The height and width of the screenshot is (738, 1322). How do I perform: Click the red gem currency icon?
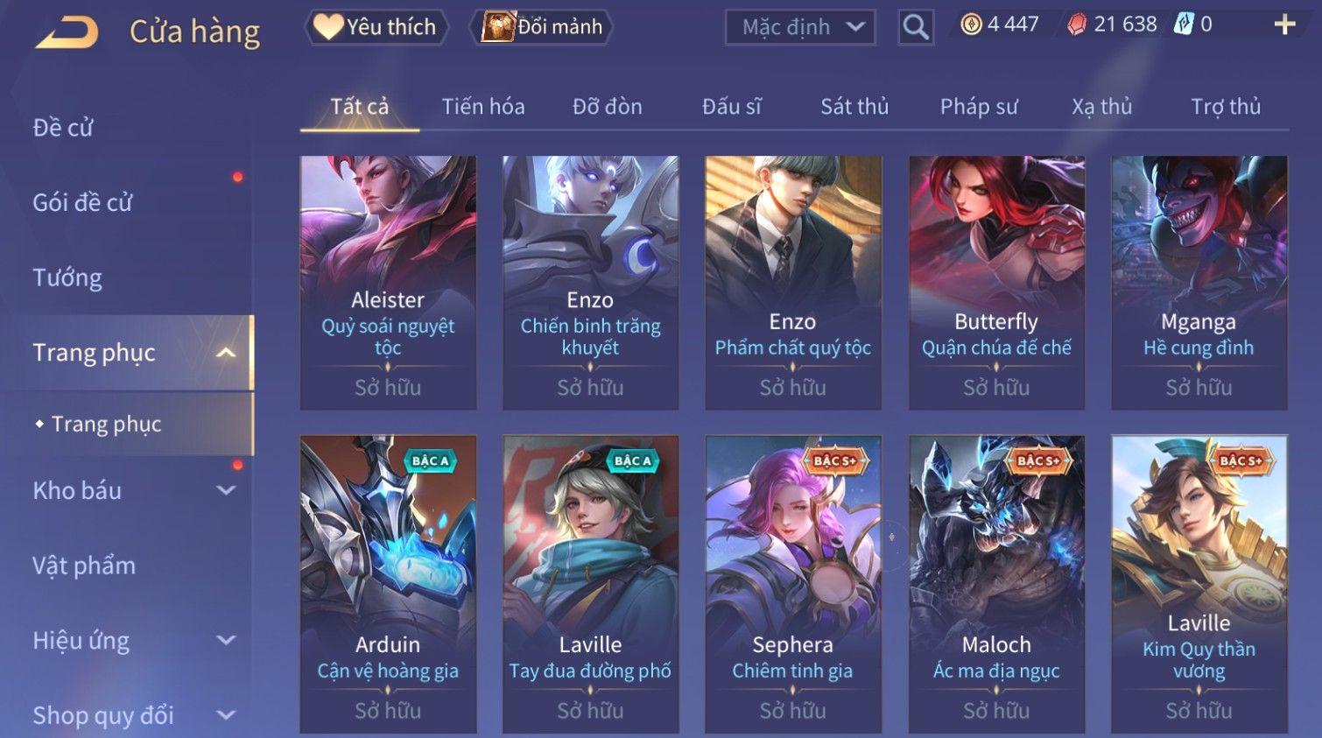[1077, 25]
